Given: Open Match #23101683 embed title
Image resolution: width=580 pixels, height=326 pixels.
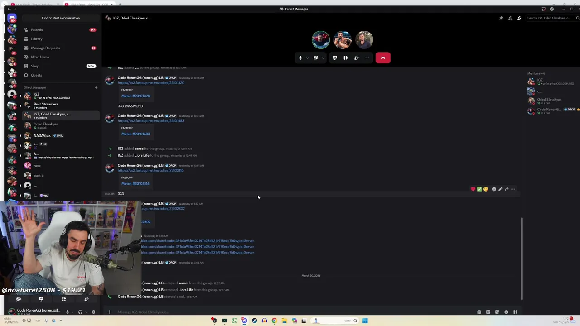Looking at the screenshot, I should pyautogui.click(x=135, y=134).
